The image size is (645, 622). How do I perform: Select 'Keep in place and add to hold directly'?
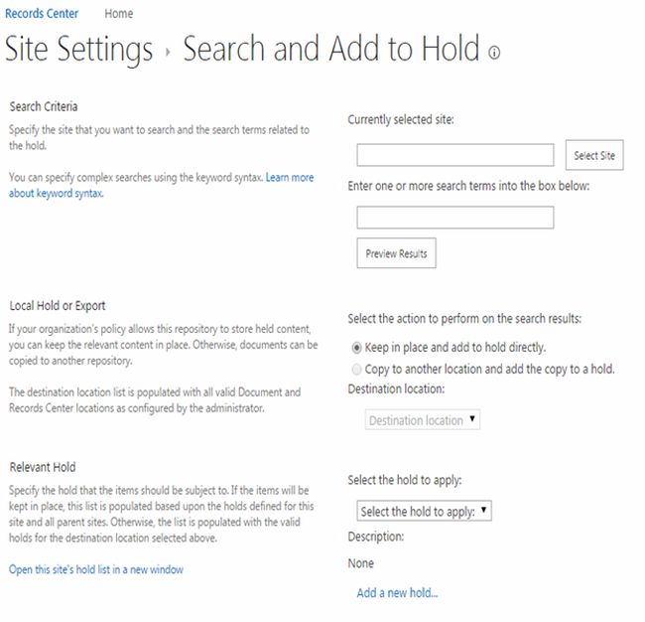coord(357,348)
